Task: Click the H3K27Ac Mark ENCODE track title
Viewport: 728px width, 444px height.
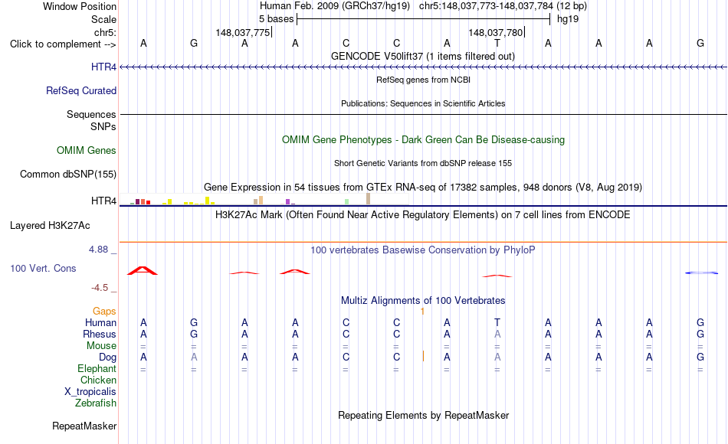Action: (x=423, y=215)
